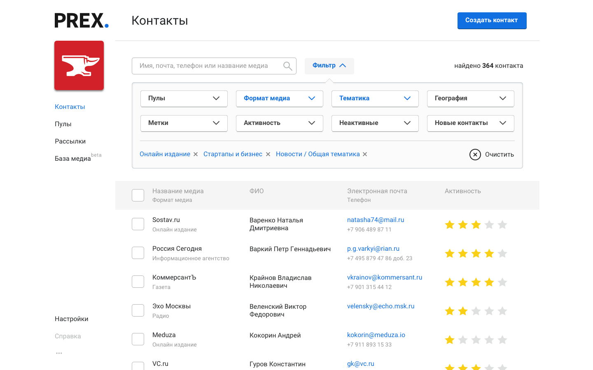Open the p.g.varkyi@rian.ru email link

[373, 249]
